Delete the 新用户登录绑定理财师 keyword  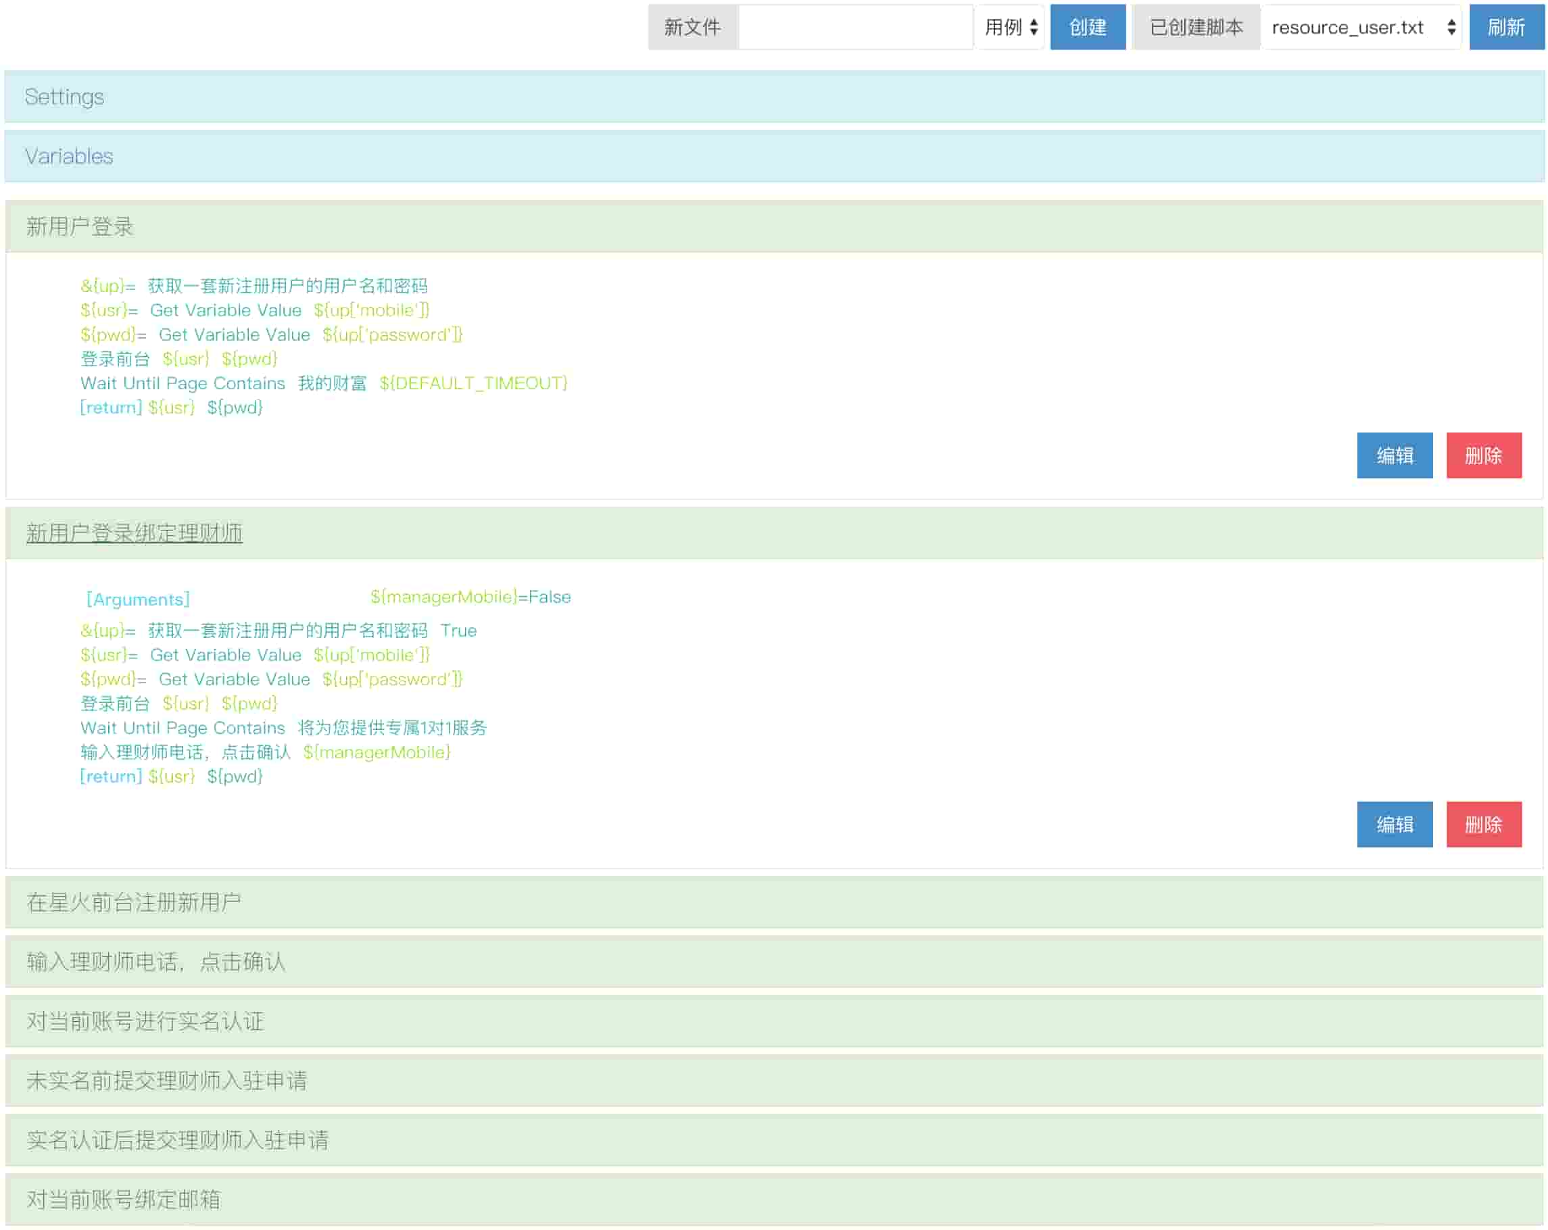click(1483, 824)
